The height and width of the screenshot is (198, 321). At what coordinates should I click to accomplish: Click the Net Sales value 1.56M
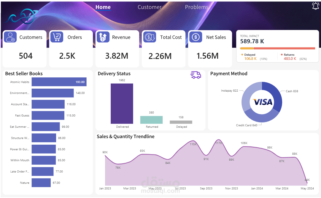coord(208,56)
